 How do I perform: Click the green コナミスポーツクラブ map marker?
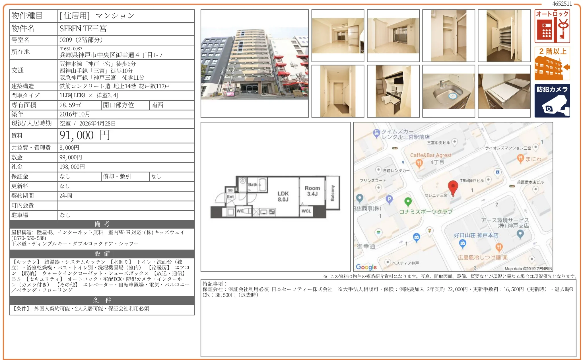[408, 202]
